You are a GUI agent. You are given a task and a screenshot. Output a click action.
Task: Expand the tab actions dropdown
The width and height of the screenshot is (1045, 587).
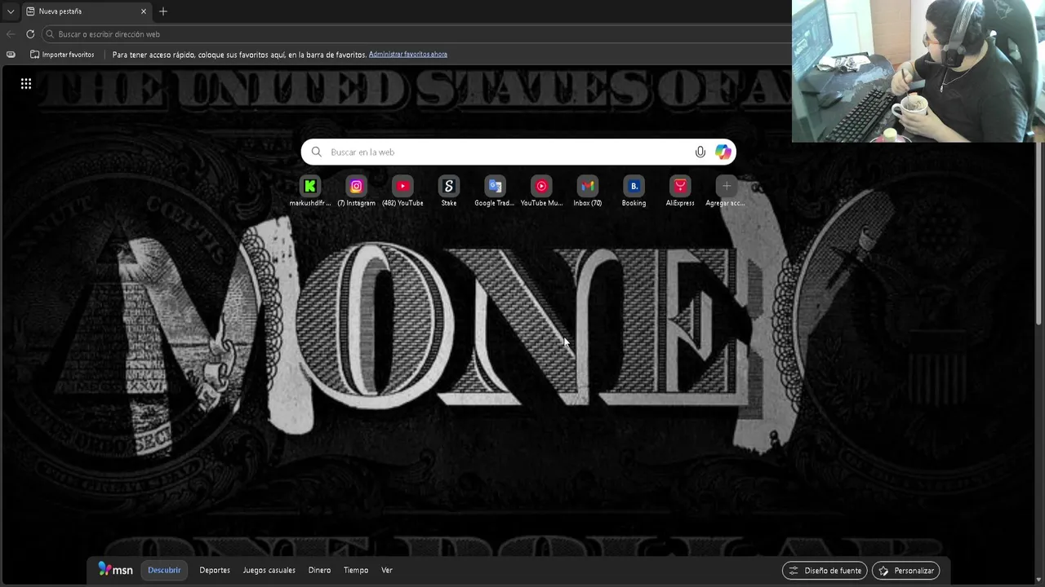[x=11, y=11]
